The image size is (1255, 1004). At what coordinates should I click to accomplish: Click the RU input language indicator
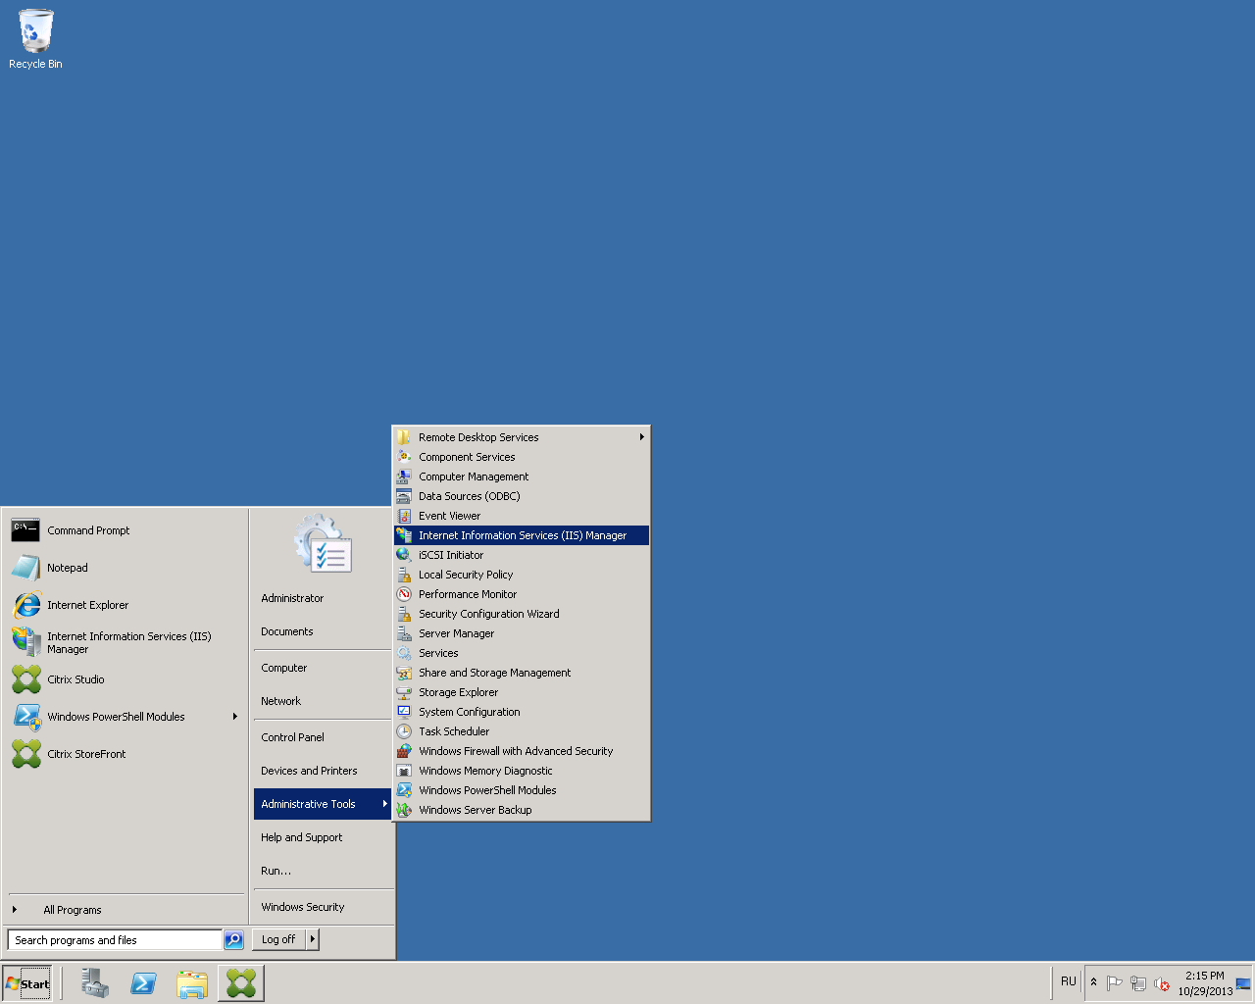click(x=1069, y=981)
